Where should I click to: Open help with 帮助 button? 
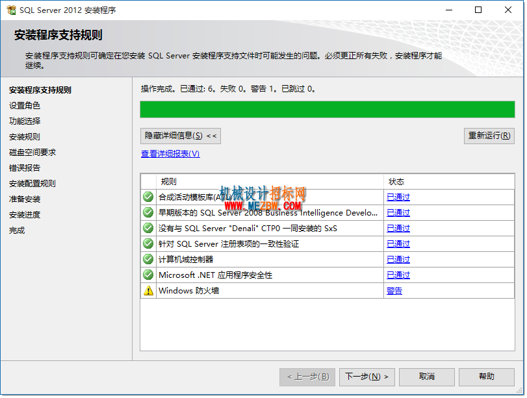tap(487, 377)
